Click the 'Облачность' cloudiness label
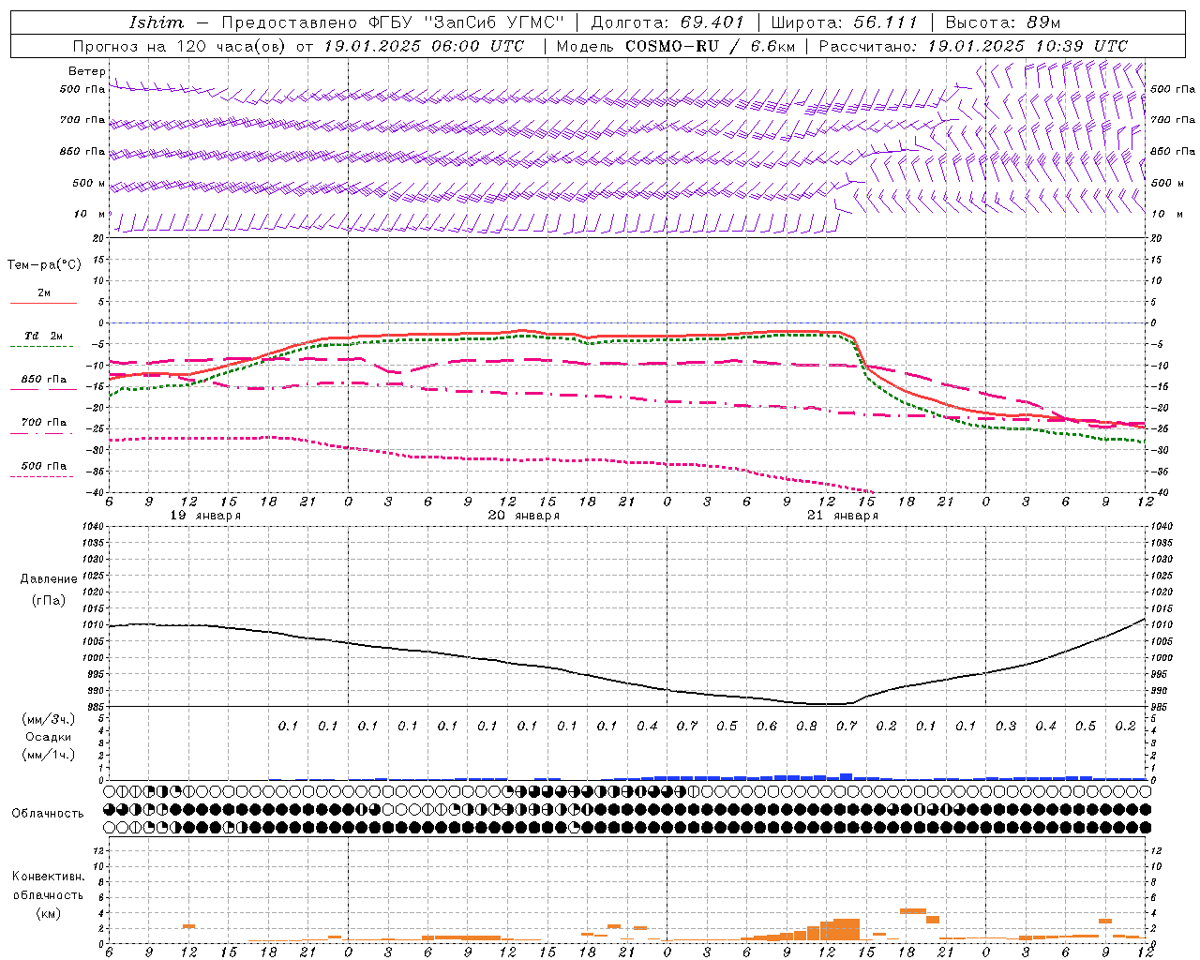 point(48,814)
